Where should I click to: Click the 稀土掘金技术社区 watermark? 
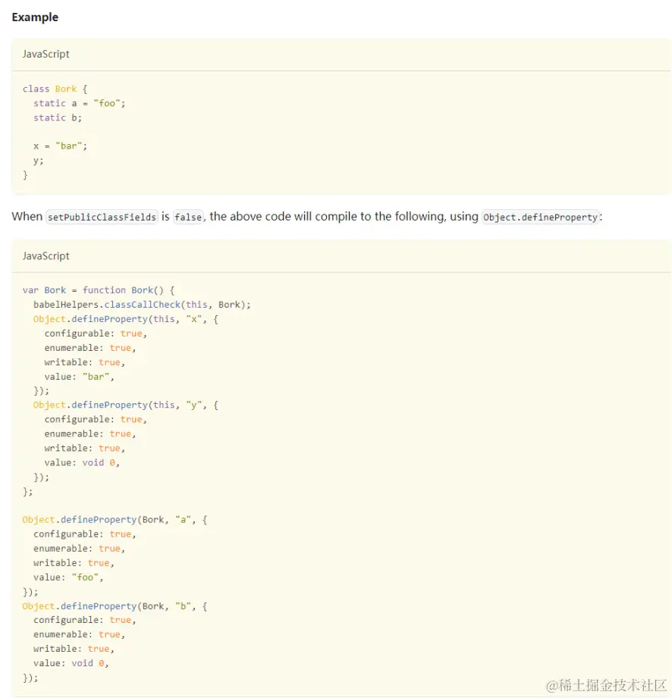point(605,684)
